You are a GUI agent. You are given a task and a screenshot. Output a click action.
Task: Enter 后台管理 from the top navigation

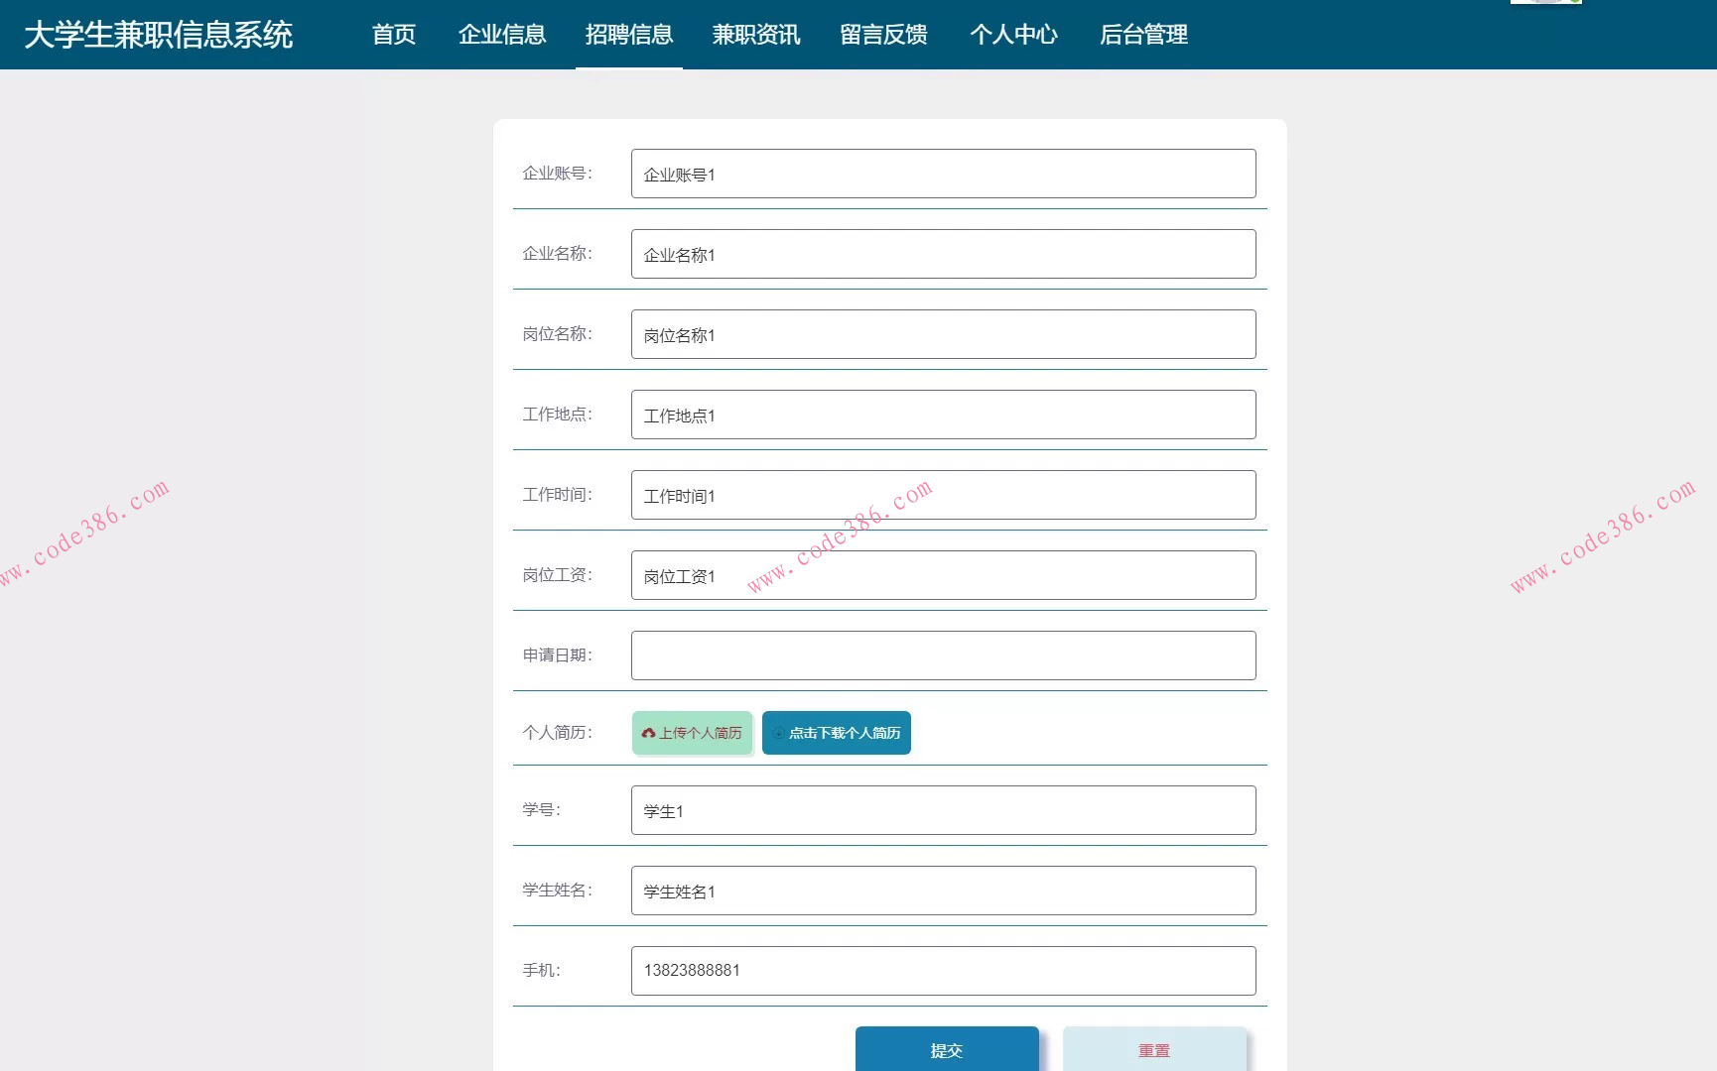pos(1142,35)
